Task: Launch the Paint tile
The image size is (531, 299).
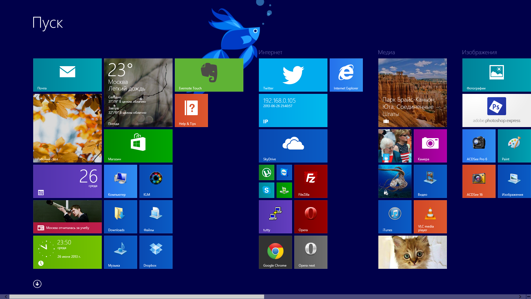Action: pyautogui.click(x=514, y=146)
